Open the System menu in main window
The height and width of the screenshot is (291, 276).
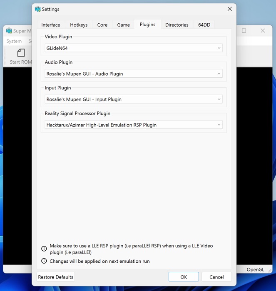click(14, 41)
